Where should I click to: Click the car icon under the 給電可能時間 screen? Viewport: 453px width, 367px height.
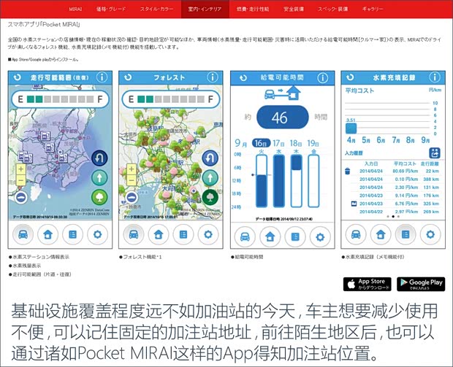point(245,235)
